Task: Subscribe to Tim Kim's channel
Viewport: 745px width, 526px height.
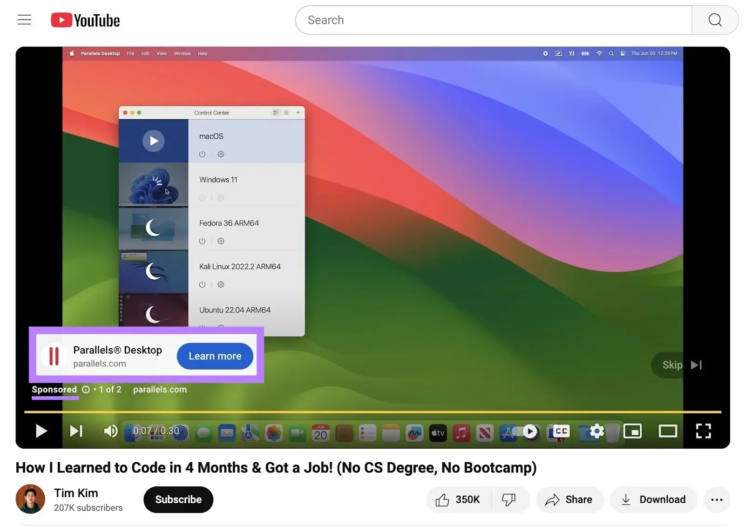Action: [x=178, y=499]
